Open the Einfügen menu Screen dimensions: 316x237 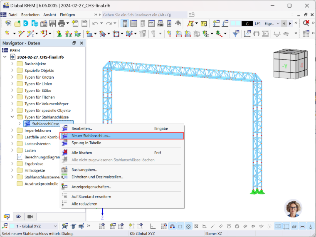(67, 15)
